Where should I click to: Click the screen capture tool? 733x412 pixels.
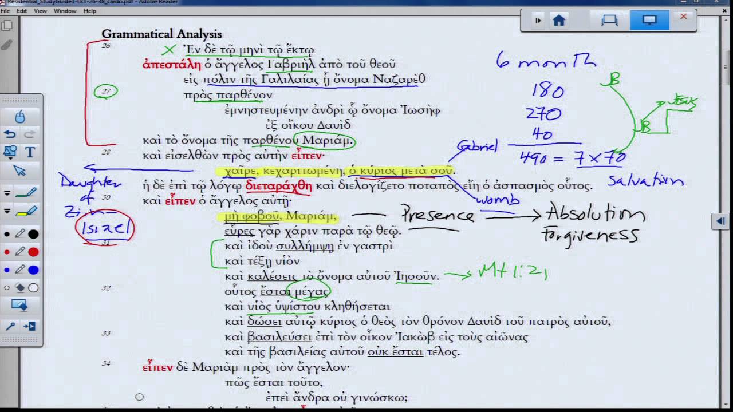(19, 306)
